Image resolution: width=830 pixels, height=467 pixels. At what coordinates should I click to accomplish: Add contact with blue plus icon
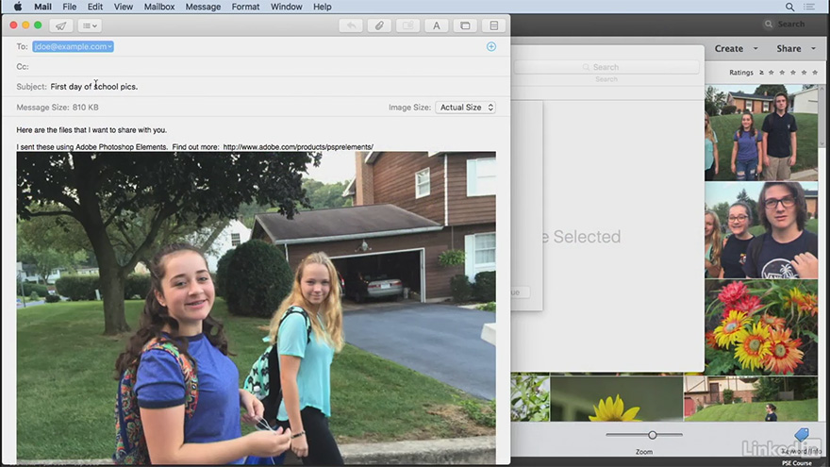(491, 46)
